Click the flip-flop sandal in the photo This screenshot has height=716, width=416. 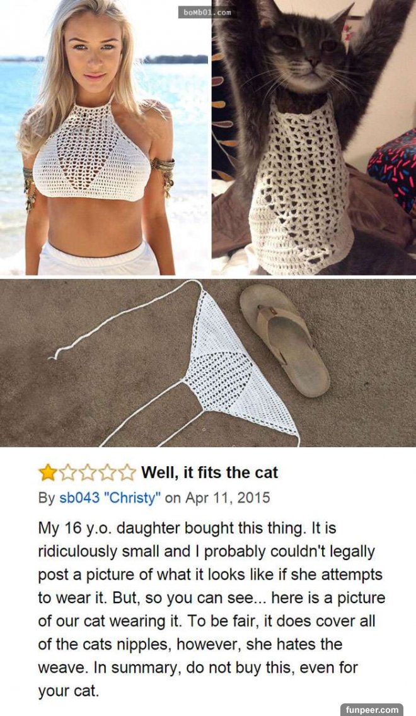285,340
